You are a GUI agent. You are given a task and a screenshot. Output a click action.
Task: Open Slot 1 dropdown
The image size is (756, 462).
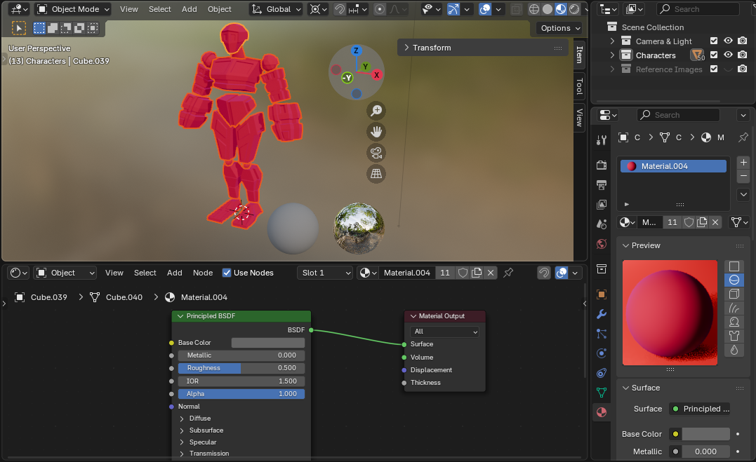325,273
